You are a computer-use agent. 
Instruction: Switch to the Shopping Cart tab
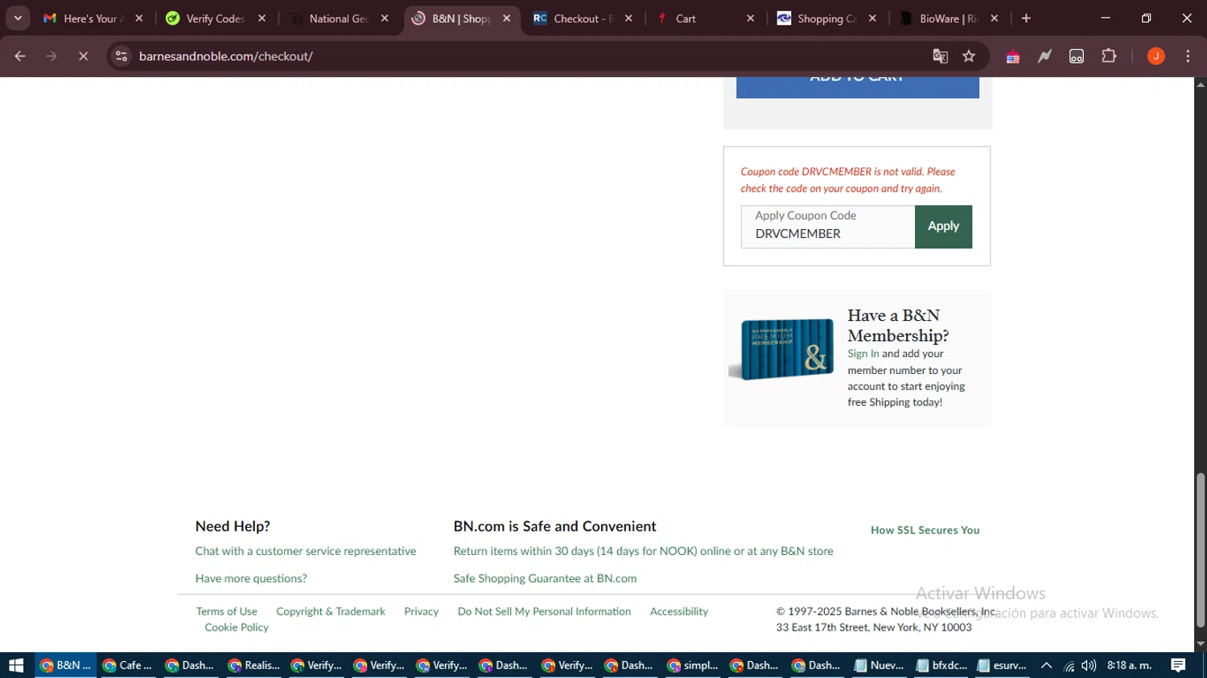click(x=818, y=18)
